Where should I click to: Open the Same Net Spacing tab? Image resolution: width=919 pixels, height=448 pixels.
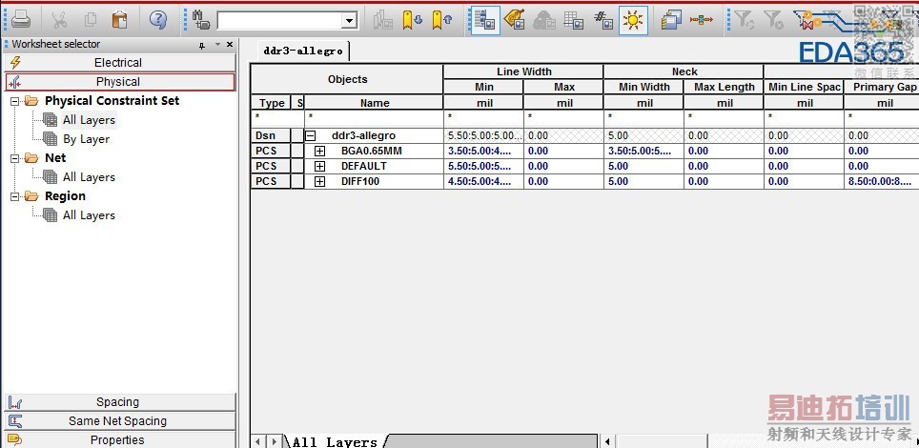(x=120, y=421)
